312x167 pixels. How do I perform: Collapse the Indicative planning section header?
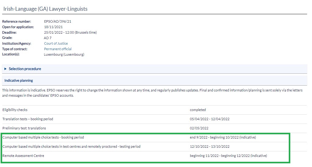[x=19, y=80]
